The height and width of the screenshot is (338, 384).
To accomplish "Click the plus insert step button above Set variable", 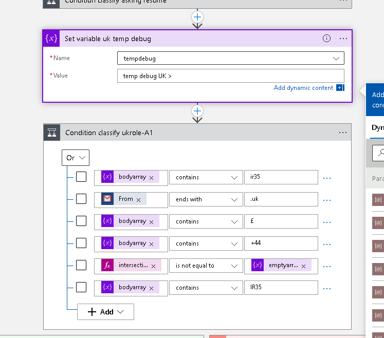I will click(197, 17).
